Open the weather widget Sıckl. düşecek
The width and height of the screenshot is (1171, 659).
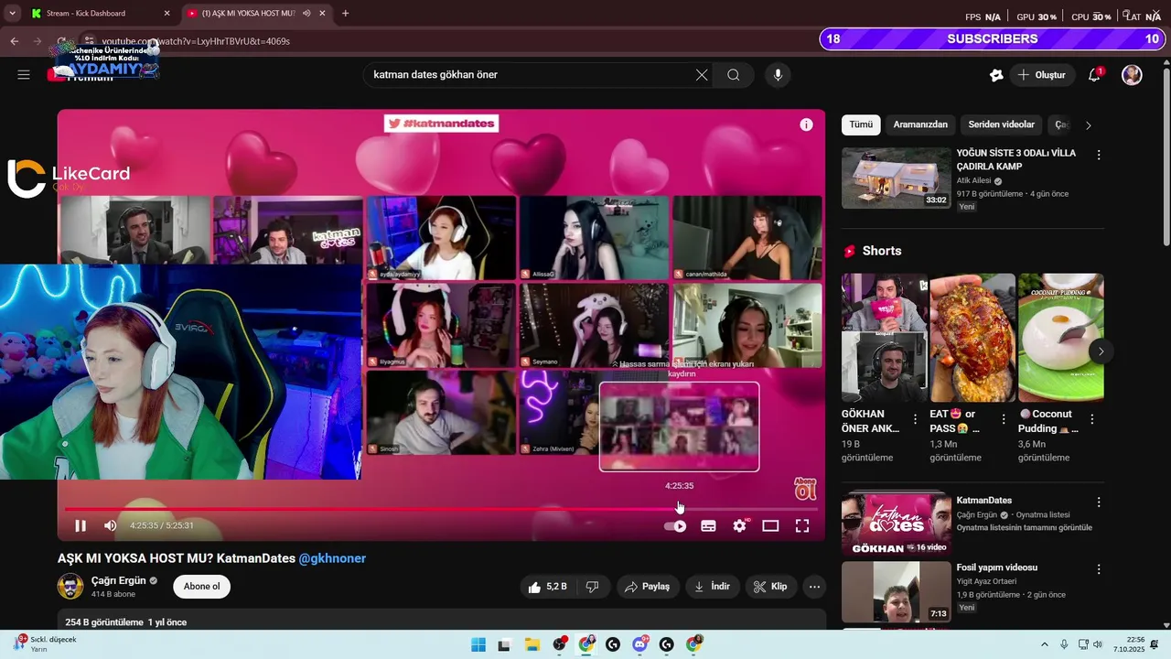46,644
